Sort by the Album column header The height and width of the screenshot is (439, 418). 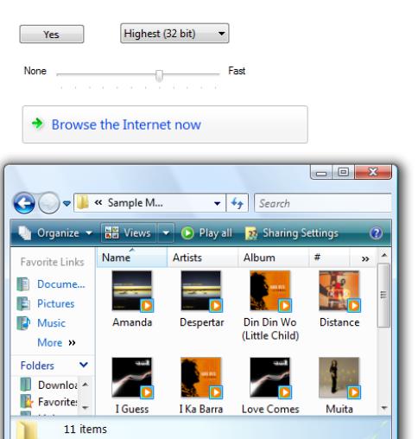click(x=273, y=258)
